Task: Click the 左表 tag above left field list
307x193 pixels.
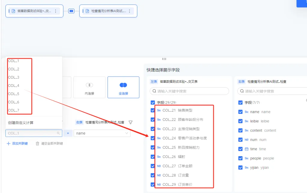Action: point(154,82)
